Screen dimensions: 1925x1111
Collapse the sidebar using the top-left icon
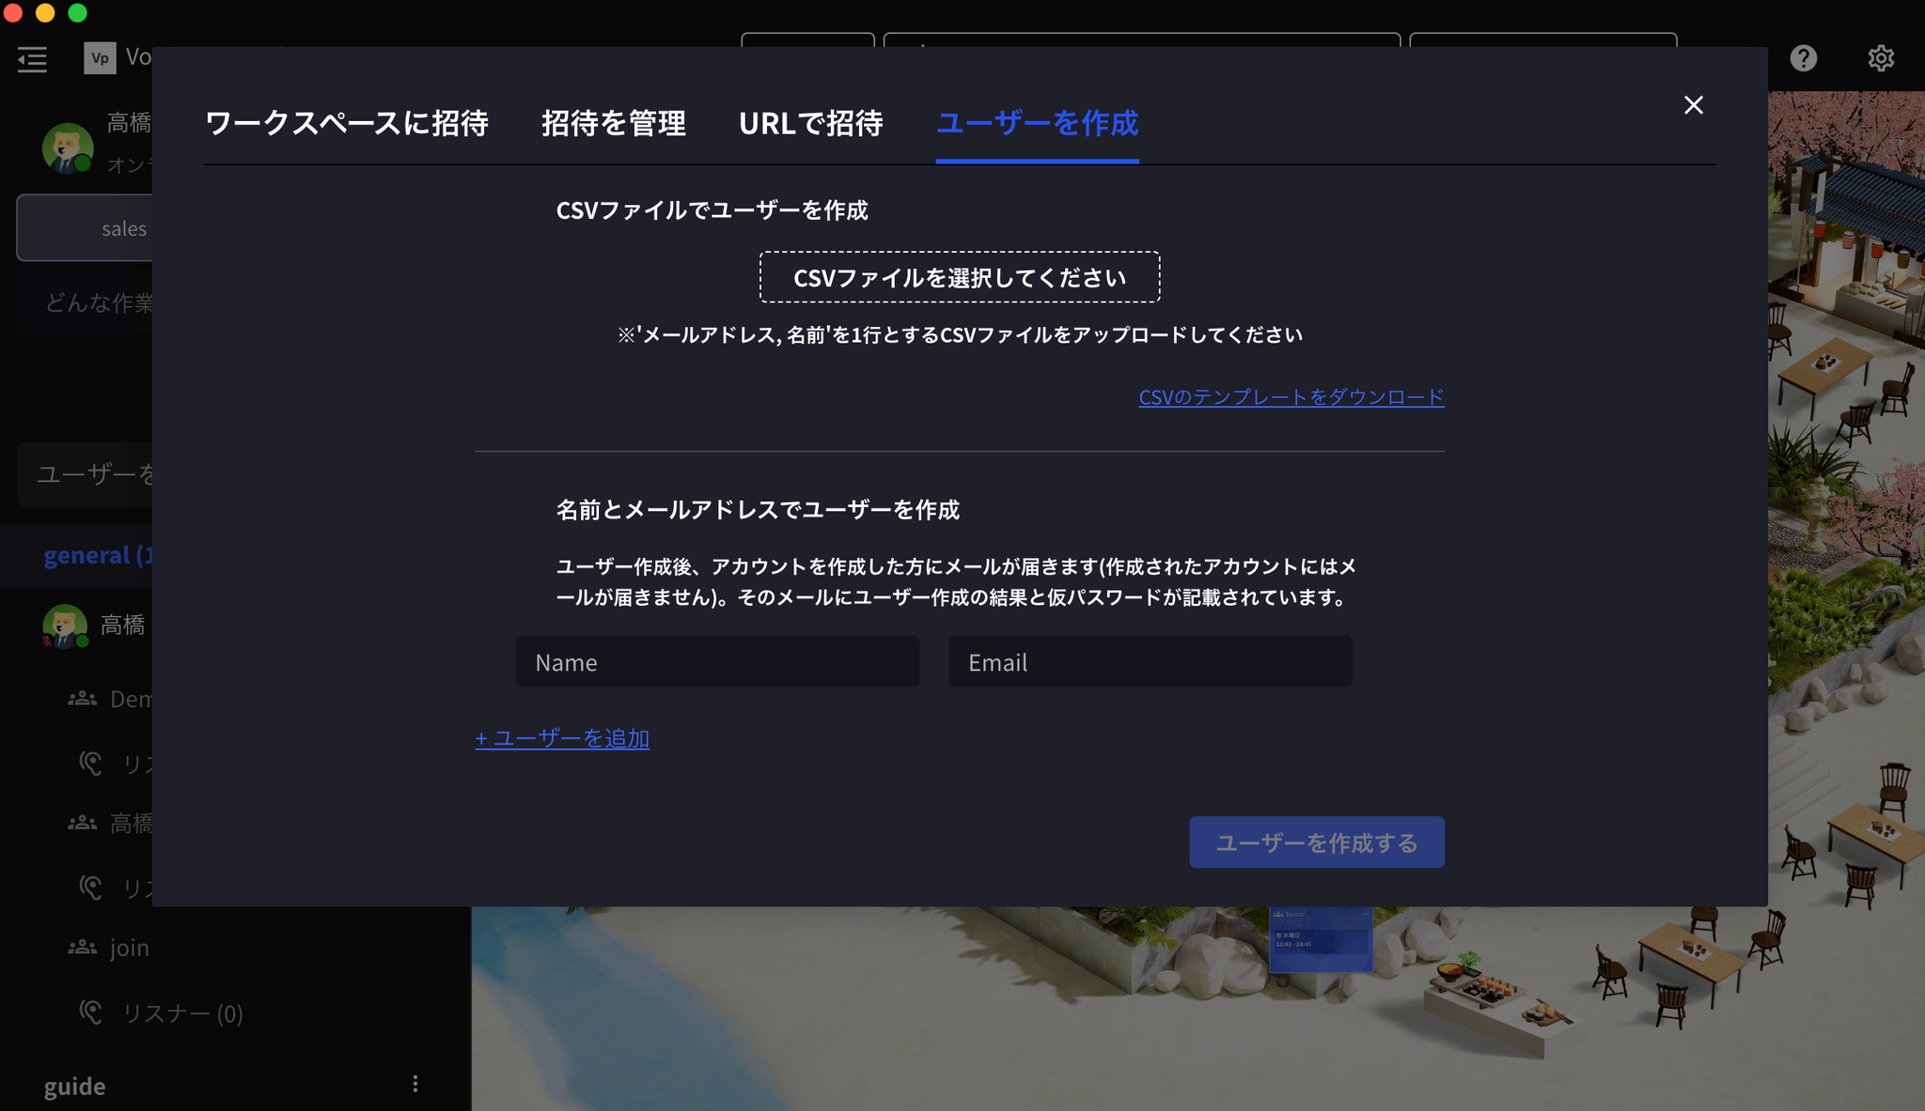coord(31,59)
